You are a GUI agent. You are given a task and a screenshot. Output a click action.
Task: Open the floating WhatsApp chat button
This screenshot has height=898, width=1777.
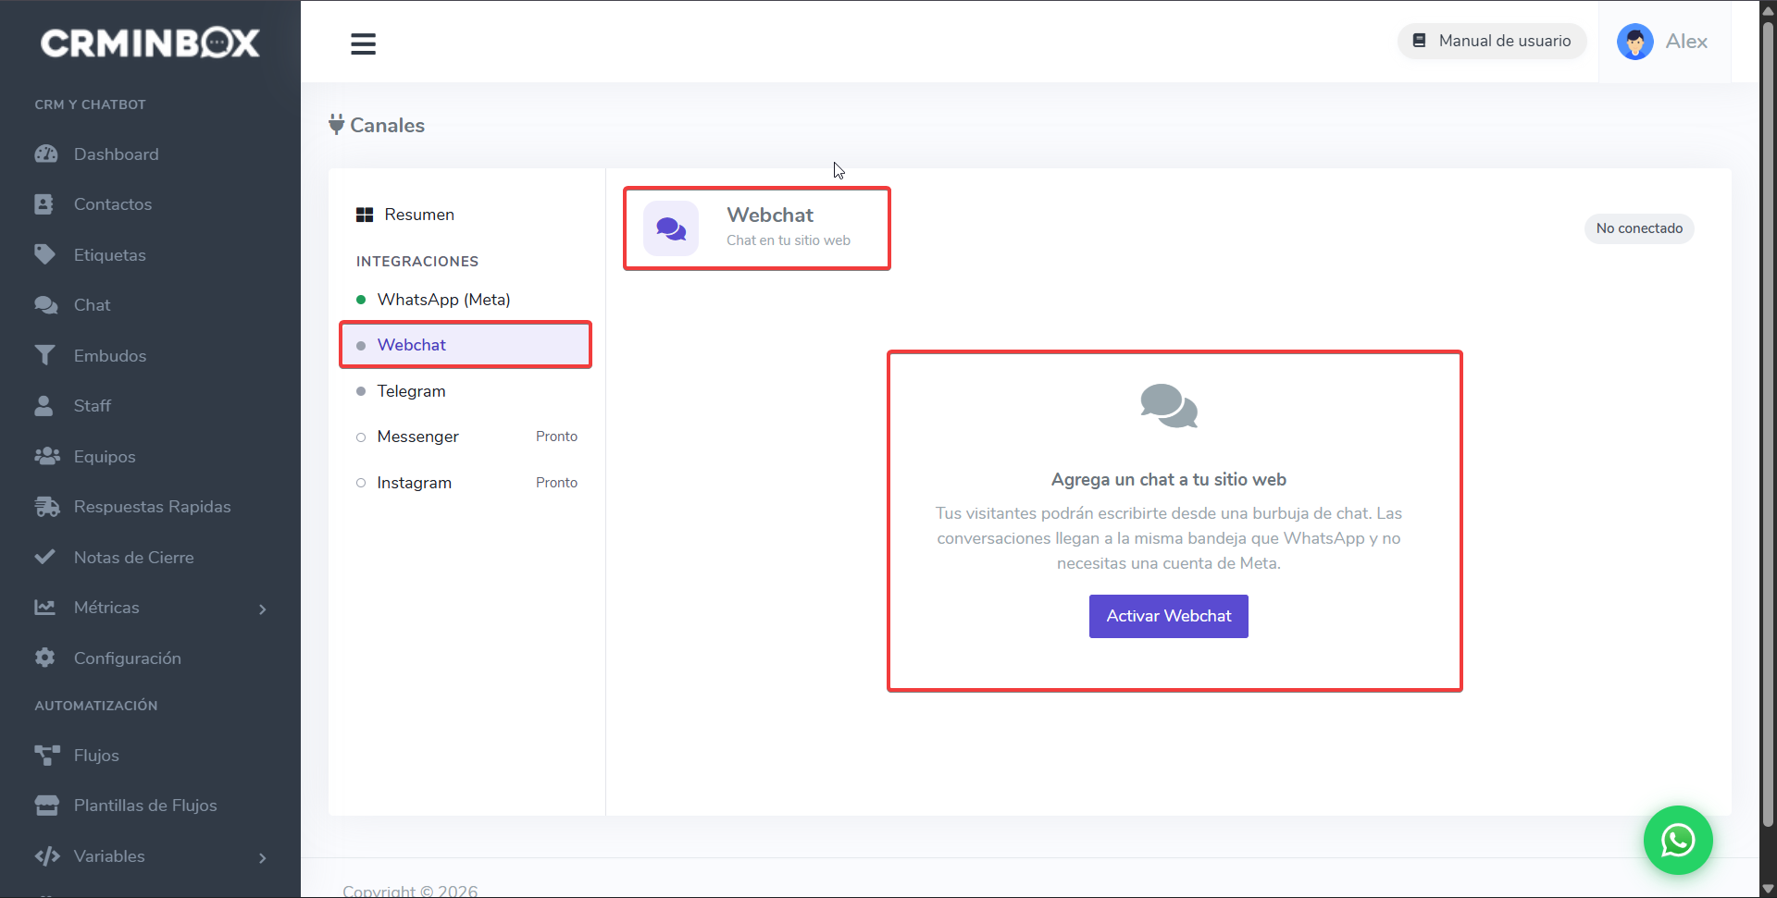click(1678, 840)
